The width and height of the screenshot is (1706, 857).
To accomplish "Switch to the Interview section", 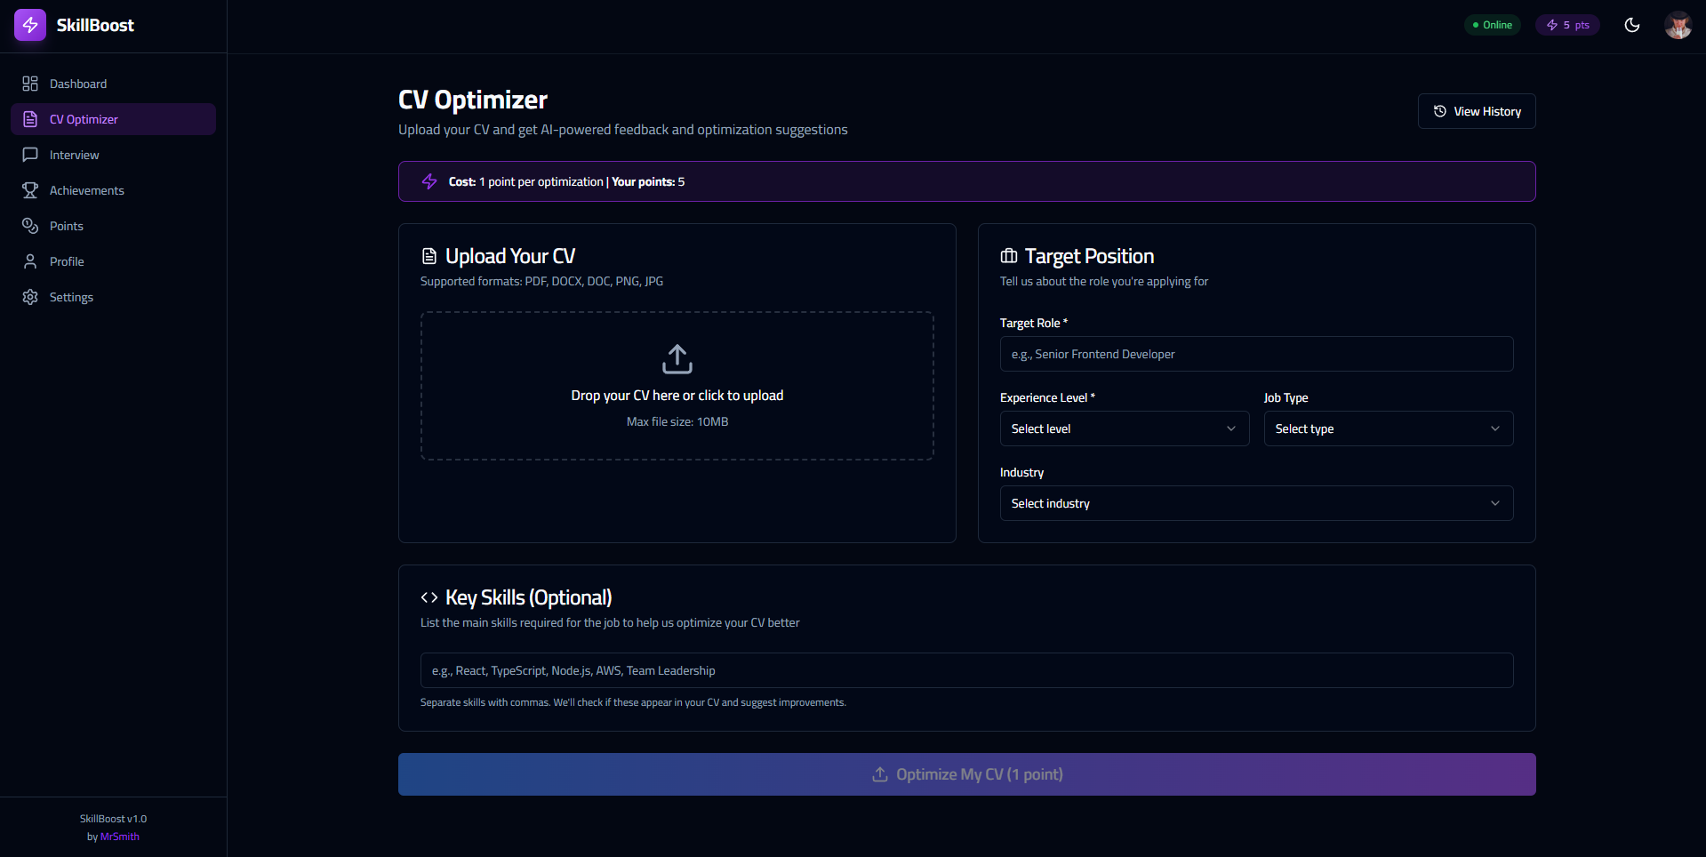I will coord(74,154).
